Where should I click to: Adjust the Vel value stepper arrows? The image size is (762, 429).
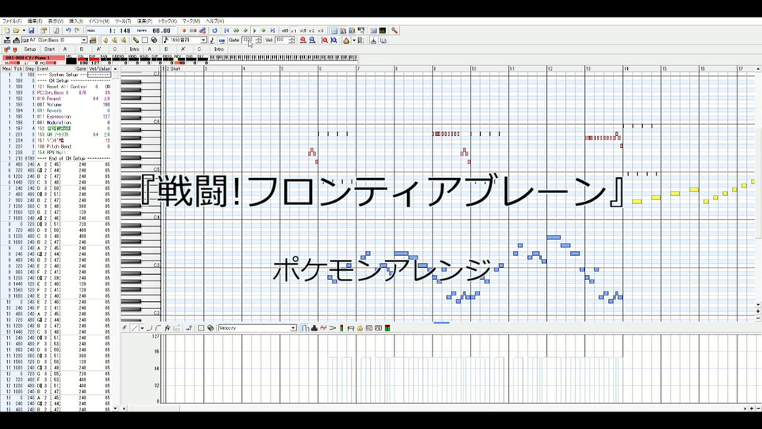coord(291,41)
